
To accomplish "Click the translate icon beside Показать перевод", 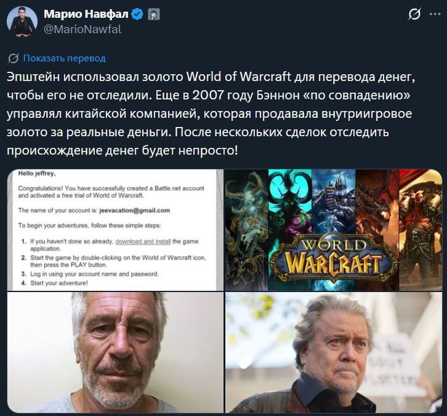I will pos(13,58).
